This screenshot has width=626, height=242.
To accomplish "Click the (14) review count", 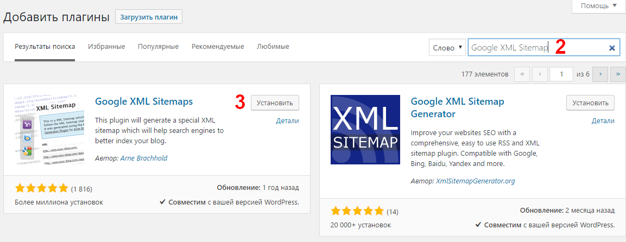I will pyautogui.click(x=393, y=212).
